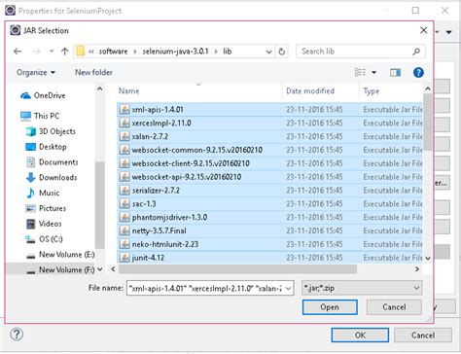Select netty-3.5.7.Final jar file
The width and height of the screenshot is (461, 354).
tap(269, 230)
